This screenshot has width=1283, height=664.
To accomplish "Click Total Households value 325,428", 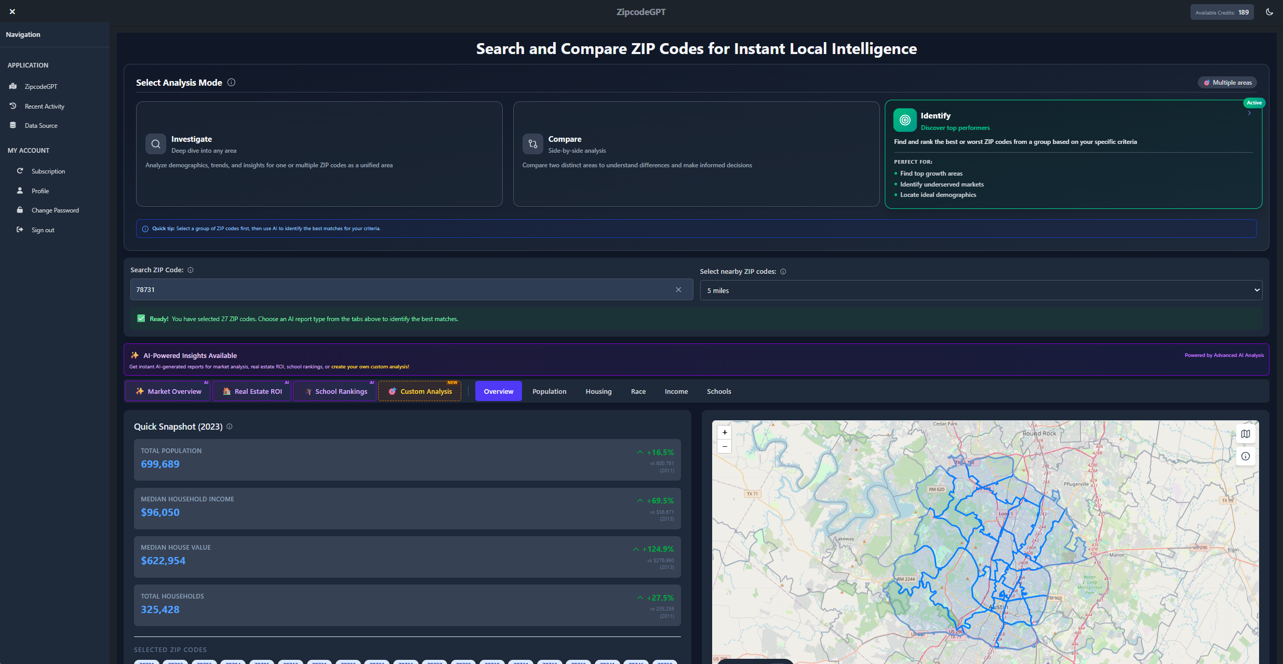I will [x=160, y=609].
